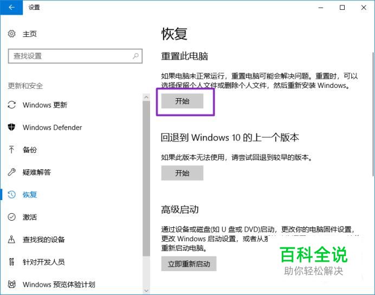Click the back arrow in title bar
Screen dimensions: 375x295
[11, 7]
